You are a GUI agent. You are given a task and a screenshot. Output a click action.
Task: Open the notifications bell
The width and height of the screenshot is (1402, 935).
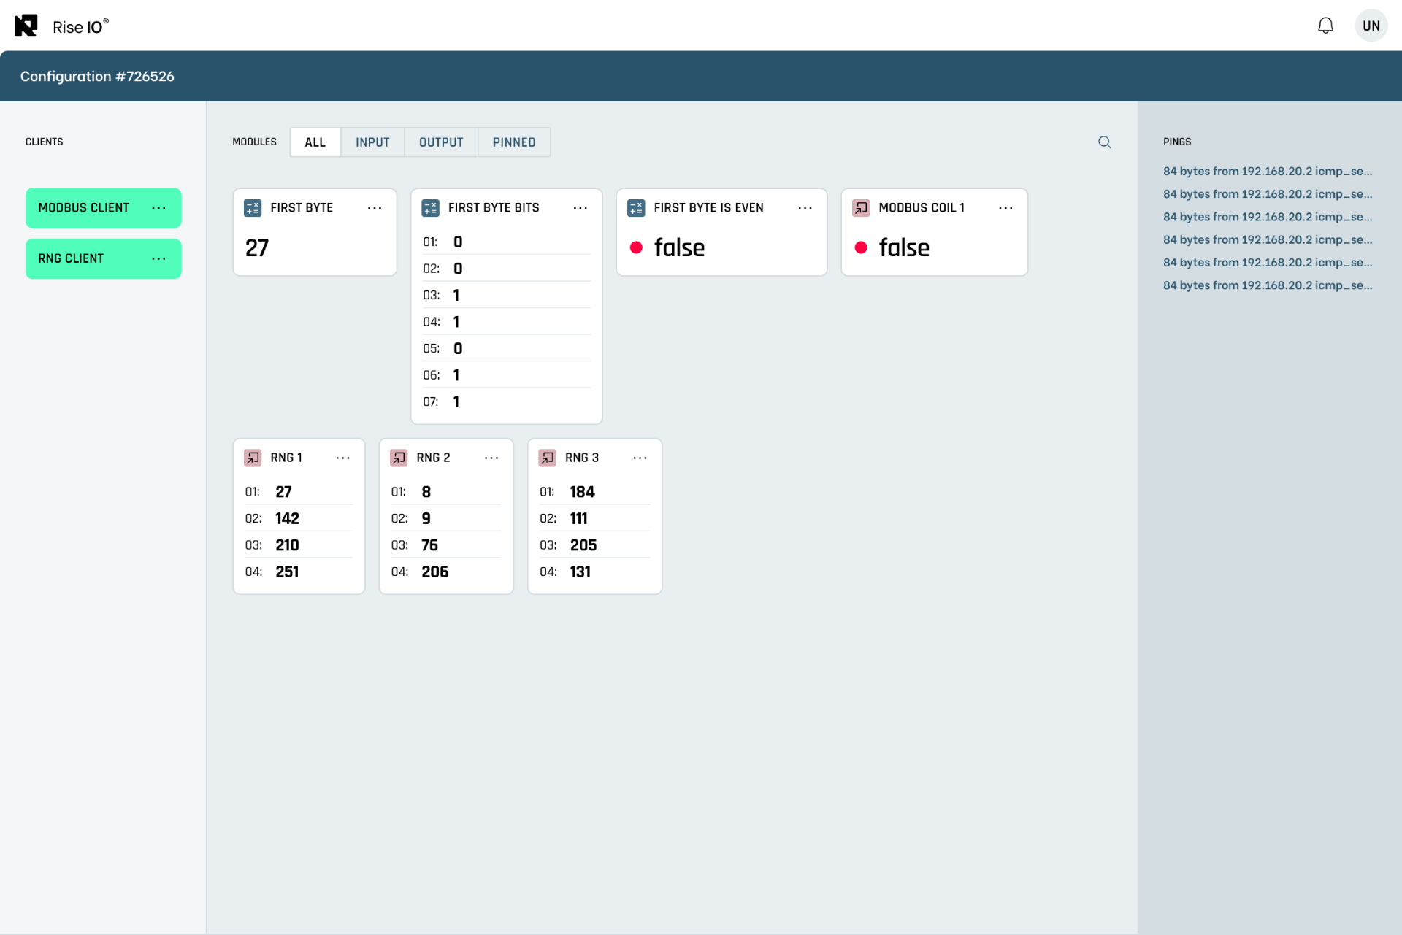click(1325, 26)
